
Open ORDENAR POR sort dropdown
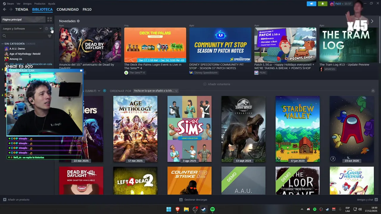[155, 91]
